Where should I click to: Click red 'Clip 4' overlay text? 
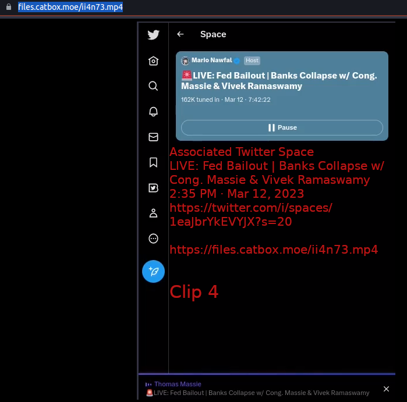click(x=194, y=292)
